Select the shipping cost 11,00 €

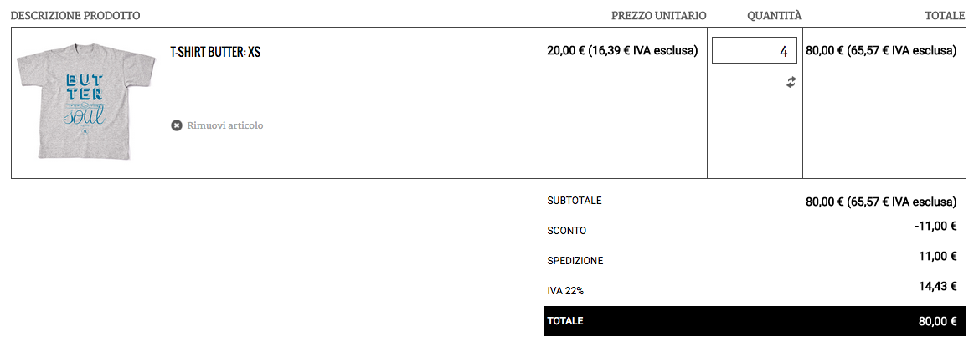pos(937,256)
